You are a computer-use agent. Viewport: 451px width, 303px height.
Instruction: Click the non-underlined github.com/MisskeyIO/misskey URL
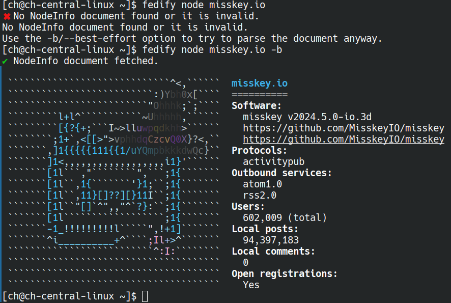(x=344, y=128)
